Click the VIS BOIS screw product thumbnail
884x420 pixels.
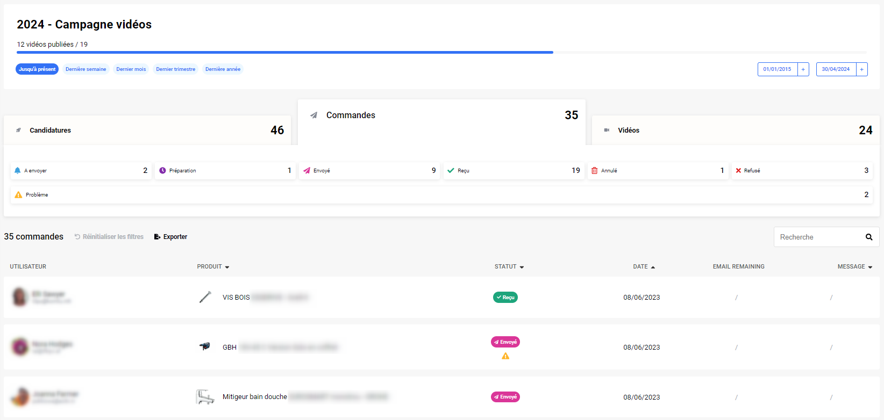tap(205, 297)
